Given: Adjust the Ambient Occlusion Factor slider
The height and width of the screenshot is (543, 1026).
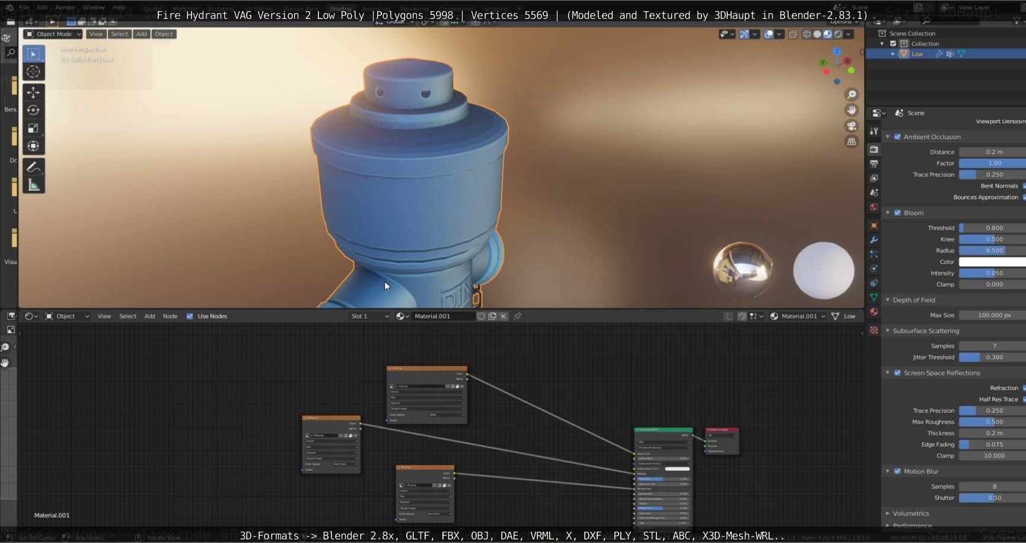Looking at the screenshot, I should click(x=992, y=163).
